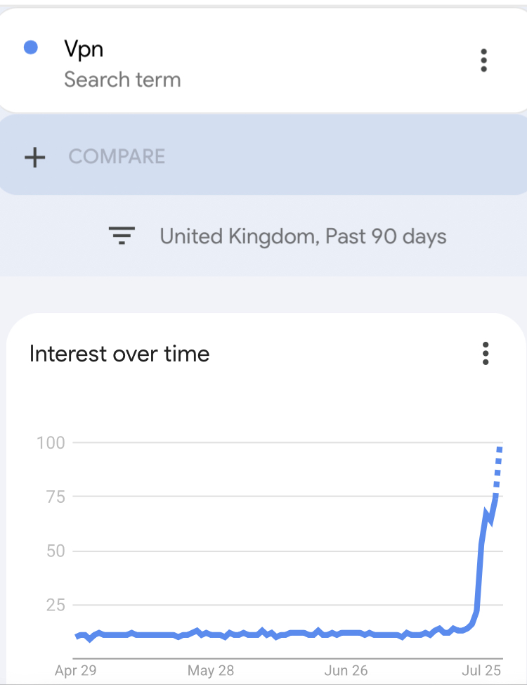Viewport: 527px width, 685px height.
Task: Click the blue dot next to Vpn
Action: [30, 48]
